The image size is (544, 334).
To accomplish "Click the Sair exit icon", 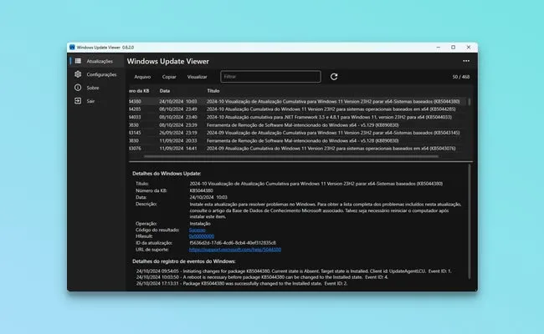I will click(77, 100).
